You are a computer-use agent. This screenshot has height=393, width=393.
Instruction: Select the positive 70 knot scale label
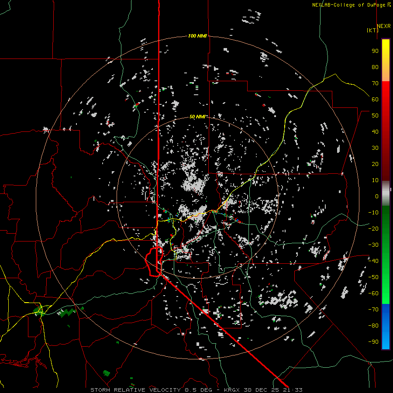click(375, 83)
